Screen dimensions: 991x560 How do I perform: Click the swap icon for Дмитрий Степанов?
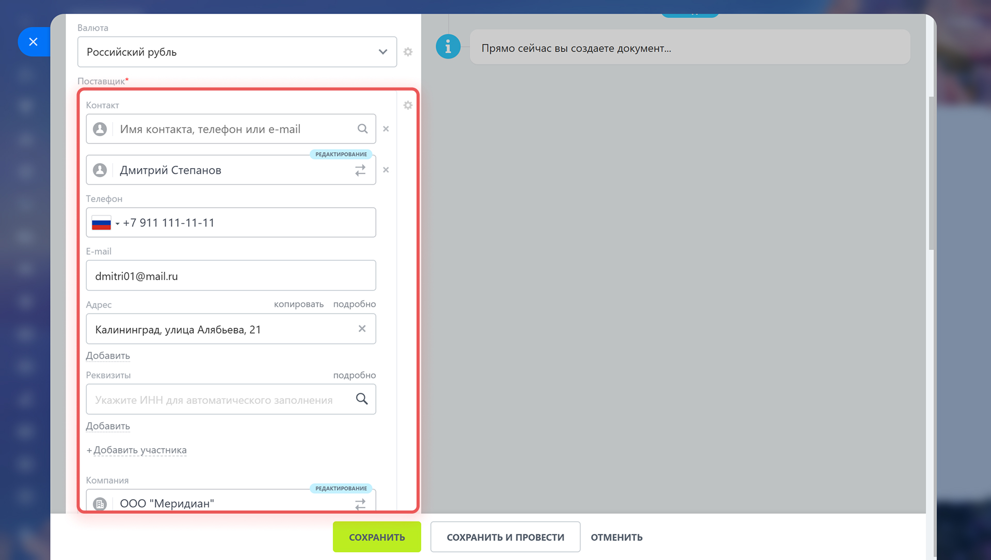point(360,170)
